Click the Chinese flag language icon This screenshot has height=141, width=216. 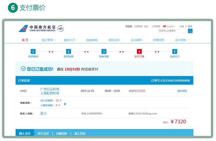164,26
